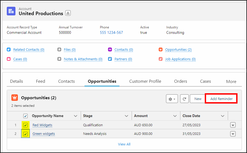Click the Partners quick link icon
Image resolution: width=247 pixels, height=153 pixels.
tap(110, 59)
